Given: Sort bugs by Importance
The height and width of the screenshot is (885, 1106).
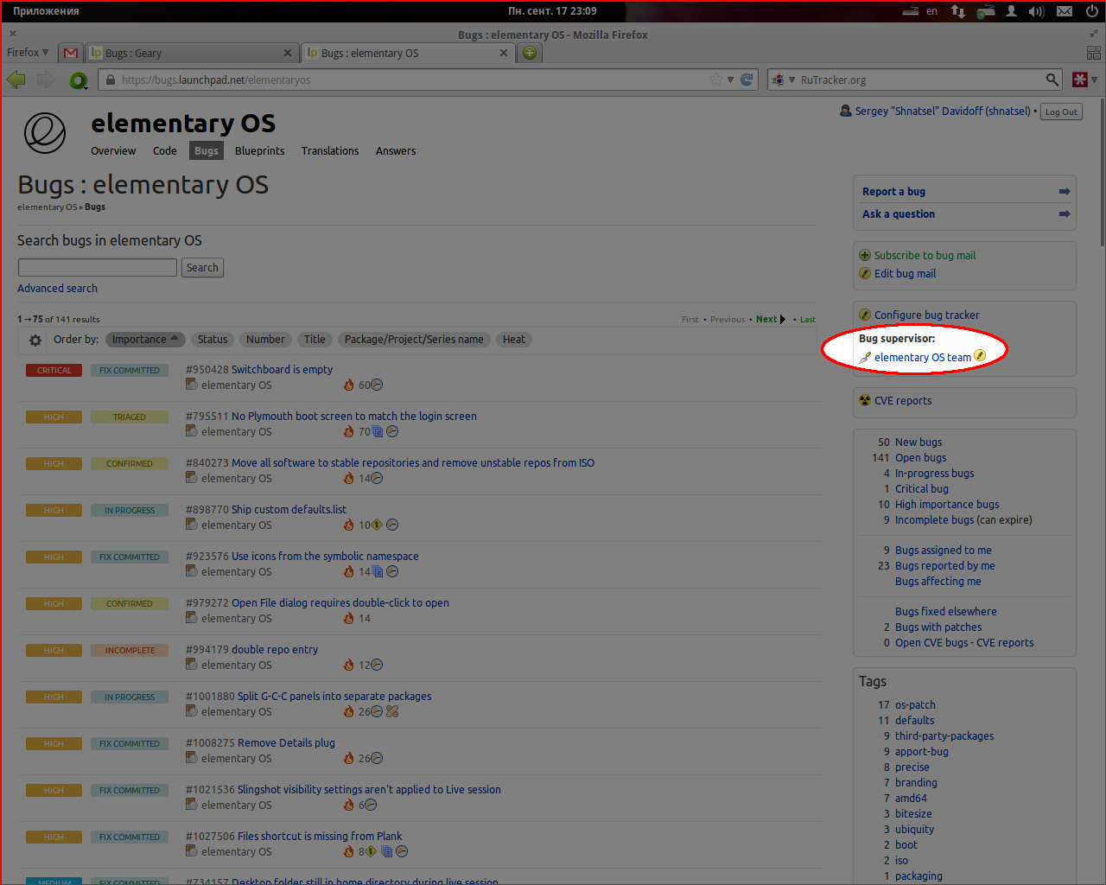Looking at the screenshot, I should click(x=144, y=340).
